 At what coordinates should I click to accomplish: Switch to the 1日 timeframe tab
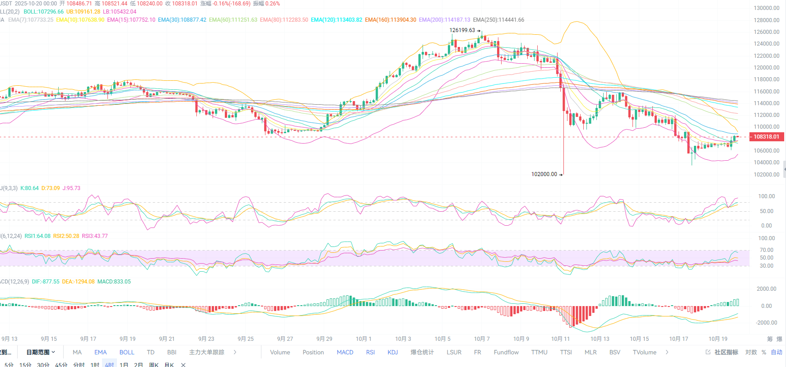[124, 365]
